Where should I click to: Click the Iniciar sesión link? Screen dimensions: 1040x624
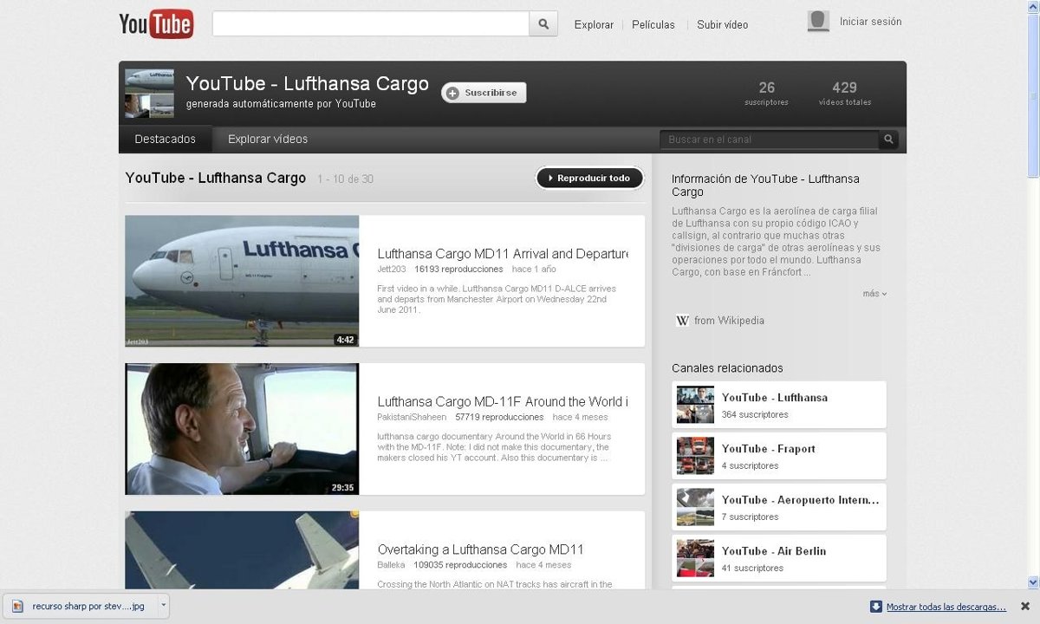coord(870,22)
